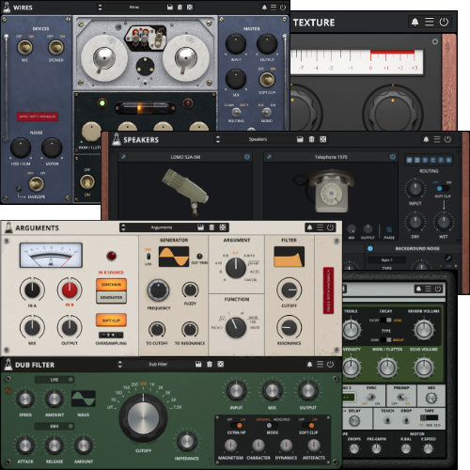This screenshot has height=470, width=470.
Task: Open the Wires preset selector arrows
Action: [100, 8]
